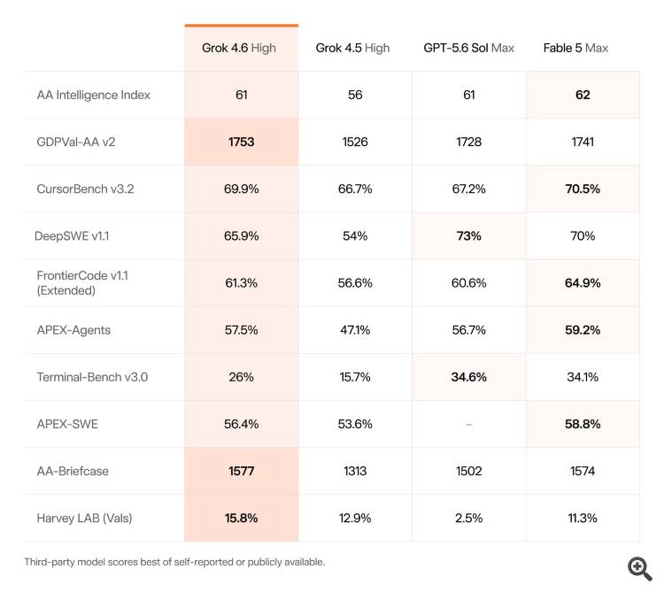This screenshot has height=592, width=664.
Task: Click the highlighted 1753 GDPVal score cell
Action: point(242,142)
